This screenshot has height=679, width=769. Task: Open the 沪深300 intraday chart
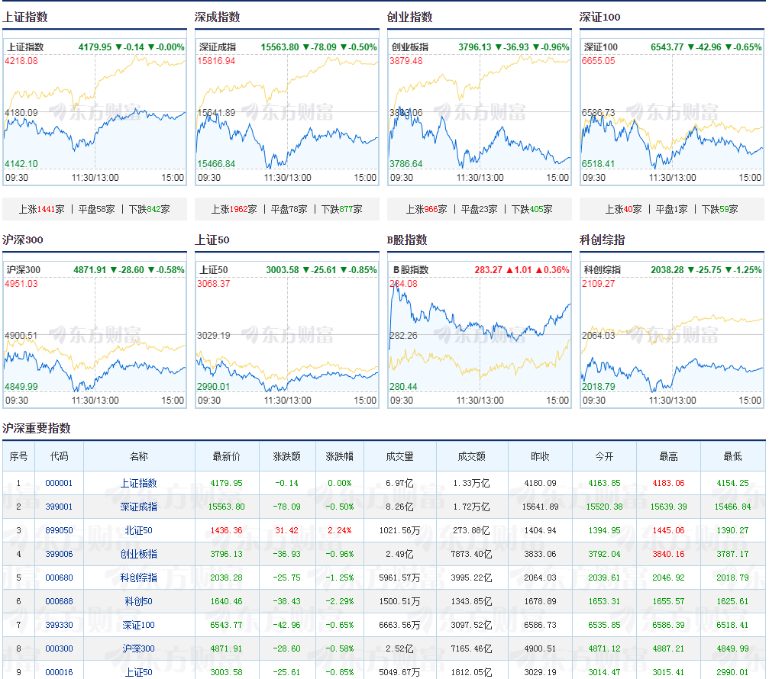(x=95, y=335)
